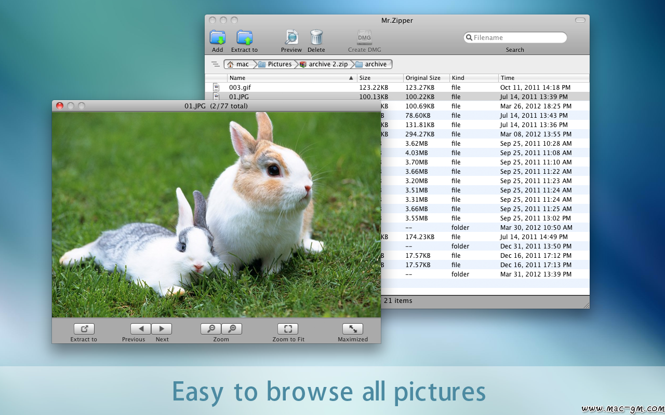The height and width of the screenshot is (415, 665).
Task: Sort by the Original Size column header
Action: 427,78
